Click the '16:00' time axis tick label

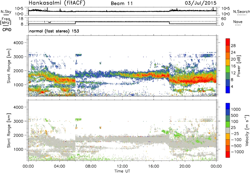153,166
